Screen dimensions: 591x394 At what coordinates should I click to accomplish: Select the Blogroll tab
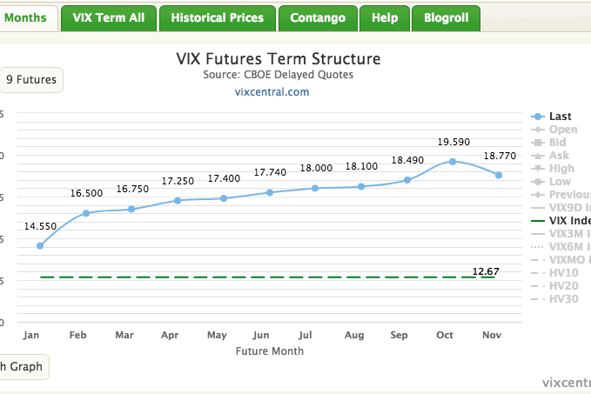[446, 17]
